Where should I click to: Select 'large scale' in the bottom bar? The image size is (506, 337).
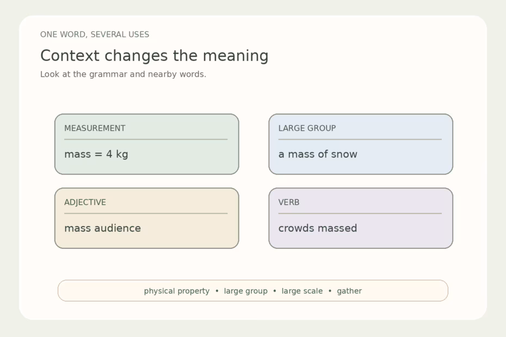302,291
